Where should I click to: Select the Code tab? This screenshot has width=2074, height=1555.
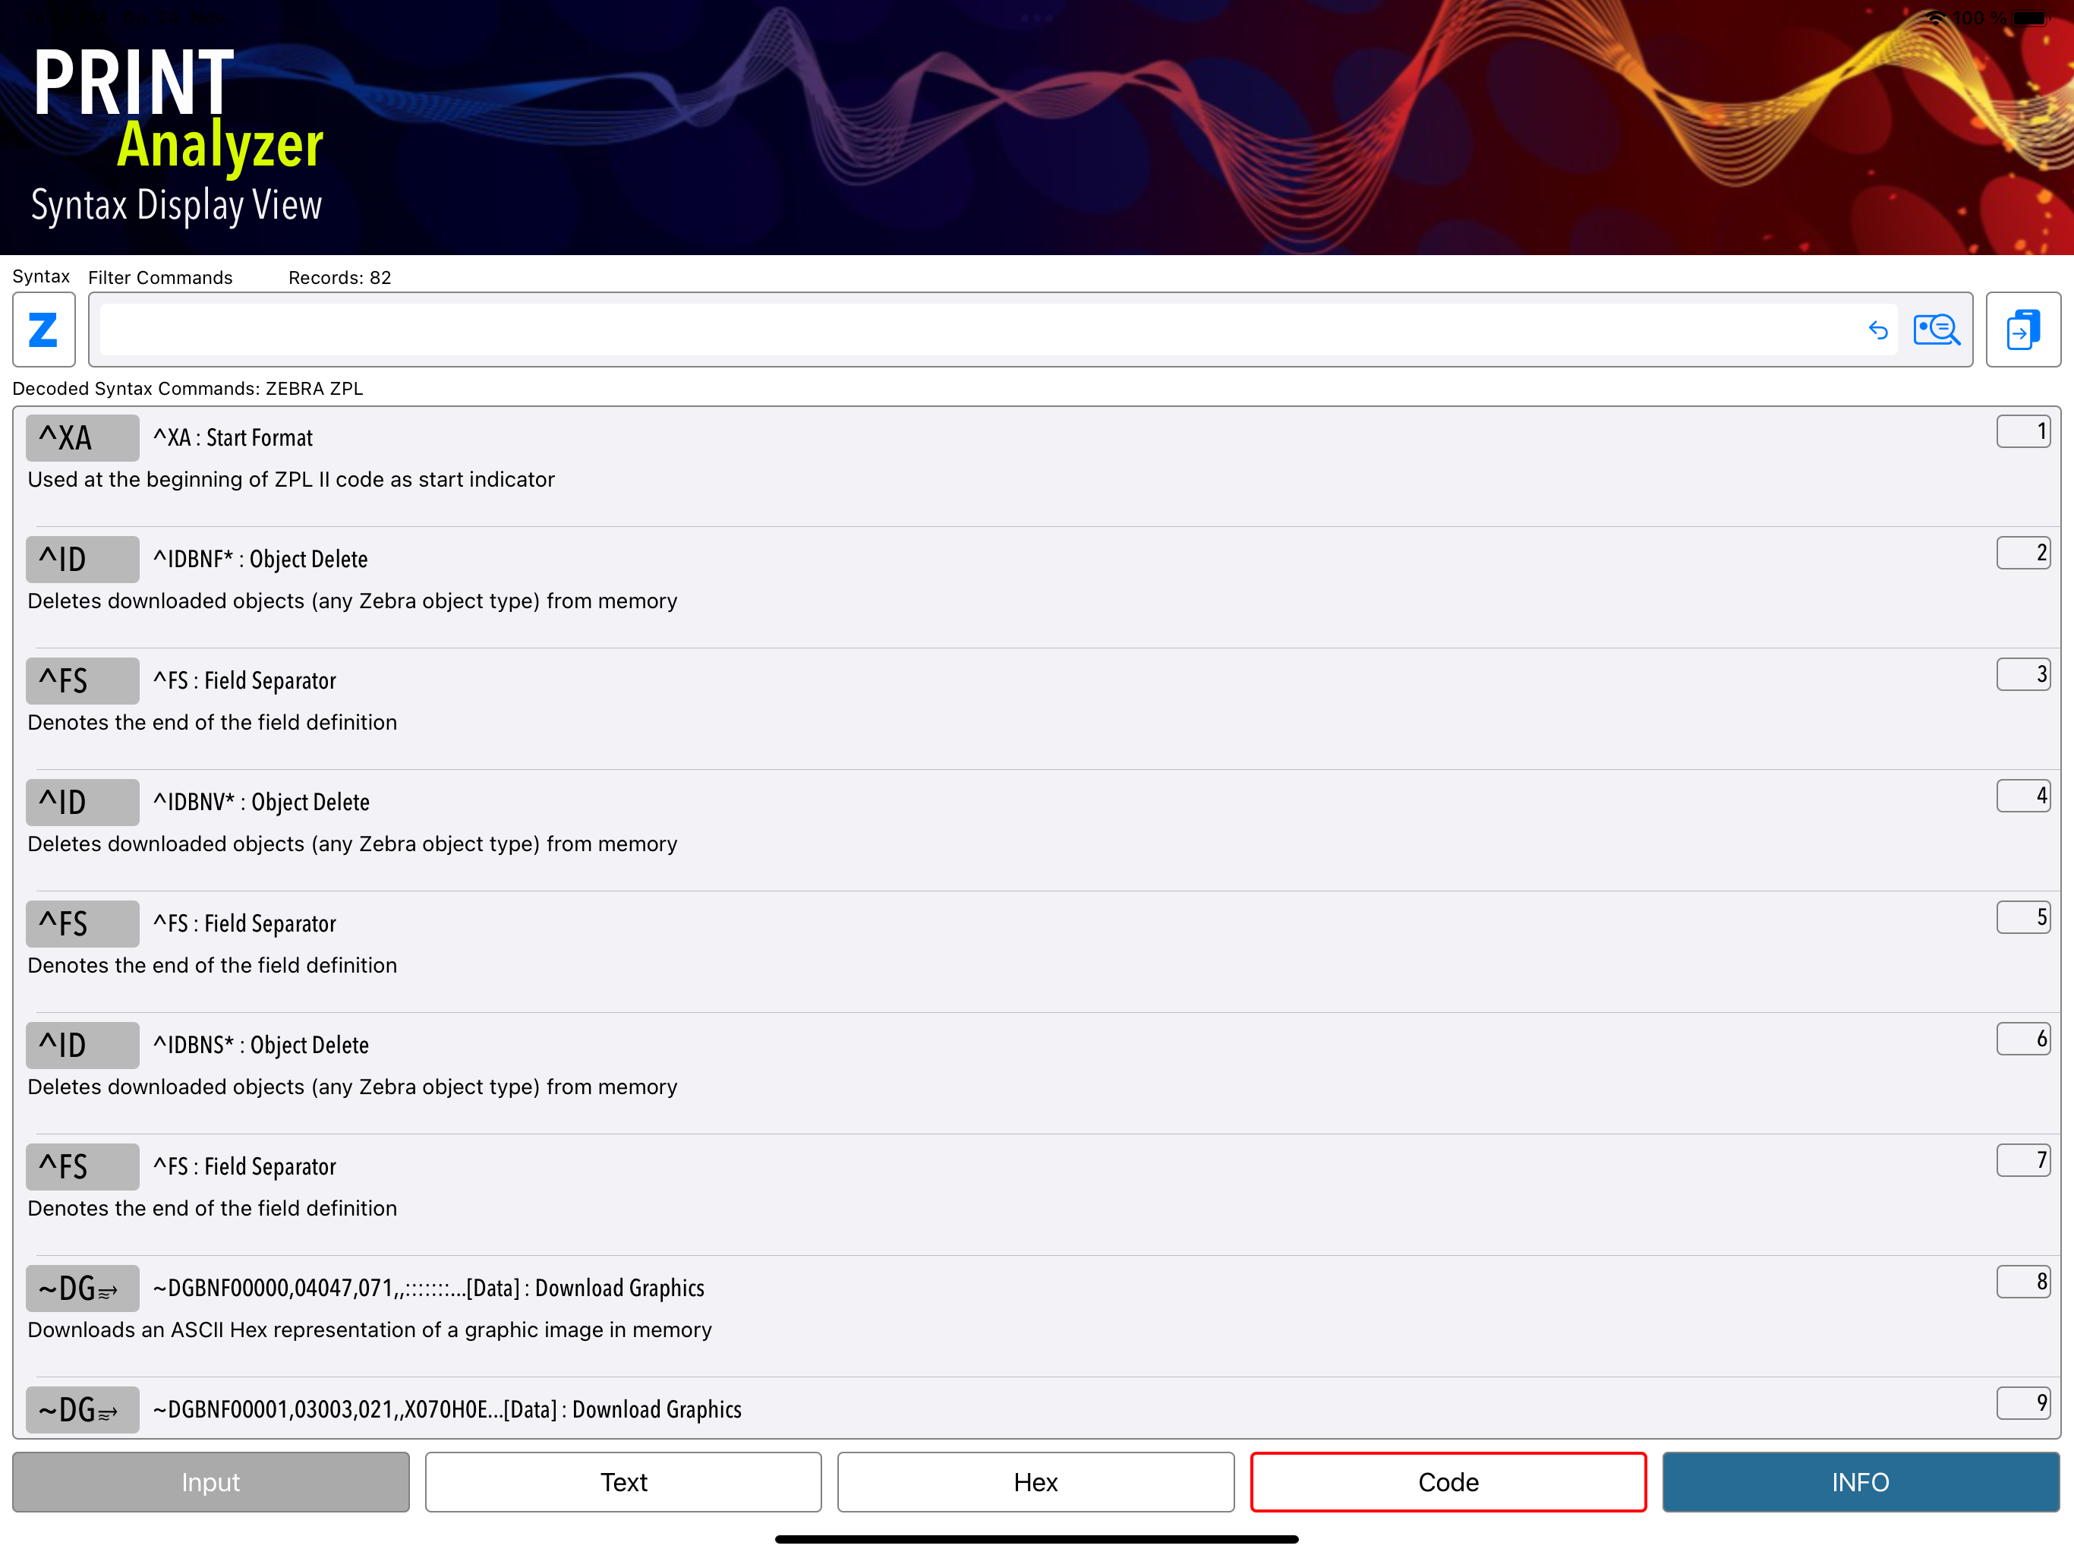pyautogui.click(x=1448, y=1482)
